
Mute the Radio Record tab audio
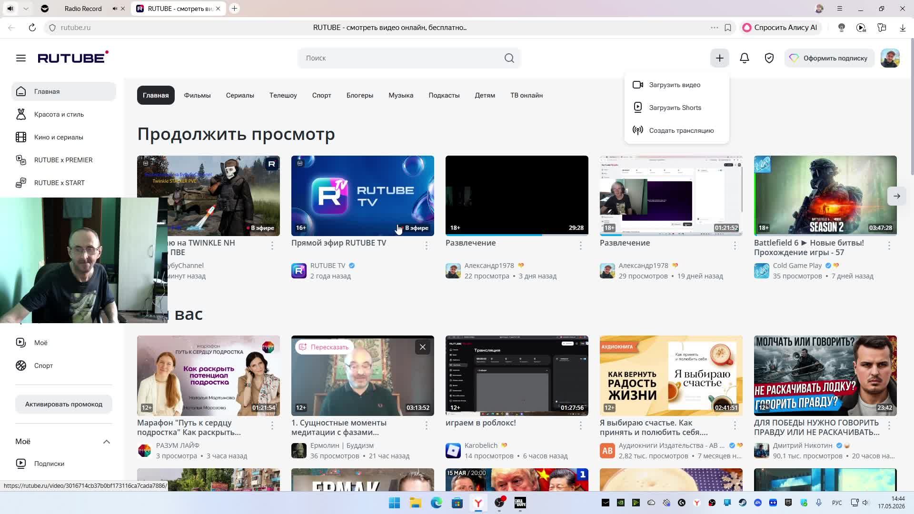coord(115,9)
